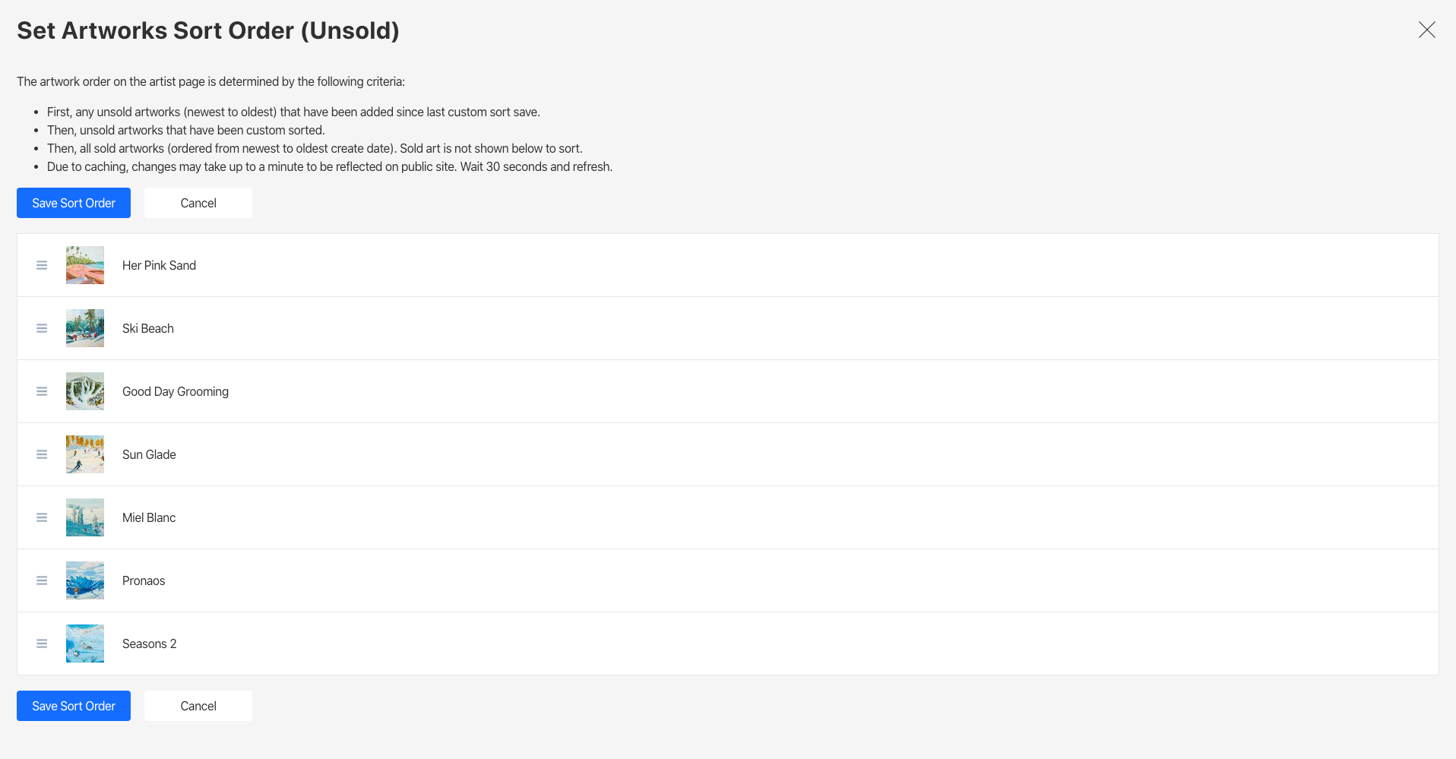Open the Good Day Grooming thumbnail
Image resolution: width=1456 pixels, height=759 pixels.
tap(84, 391)
